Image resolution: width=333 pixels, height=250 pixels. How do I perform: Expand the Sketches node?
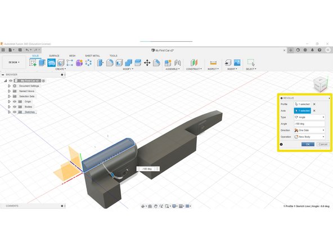click(x=9, y=112)
